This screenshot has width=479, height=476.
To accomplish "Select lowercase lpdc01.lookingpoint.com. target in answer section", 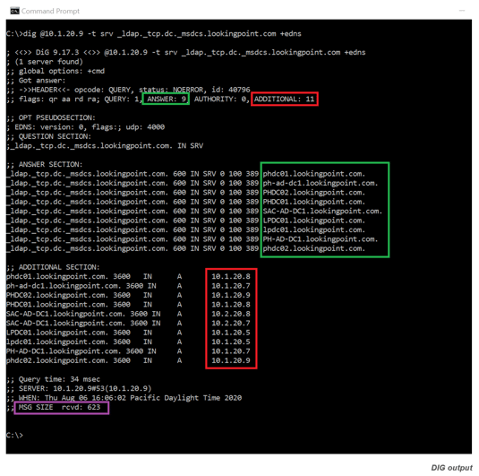I will [x=314, y=229].
